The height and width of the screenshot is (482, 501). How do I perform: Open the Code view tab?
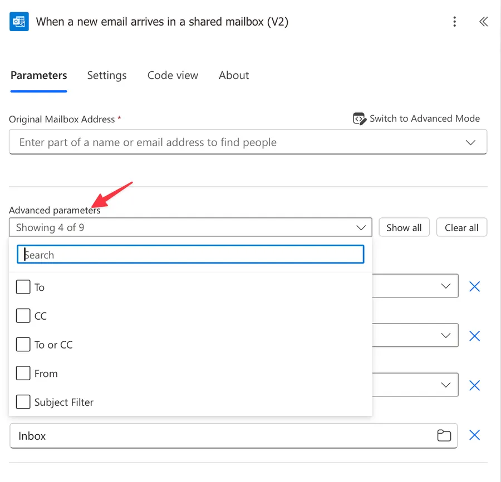(x=173, y=76)
